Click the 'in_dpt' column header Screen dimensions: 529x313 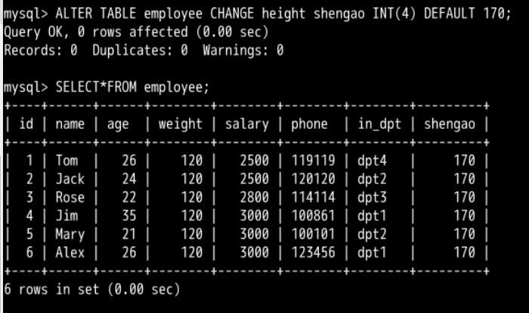(379, 124)
